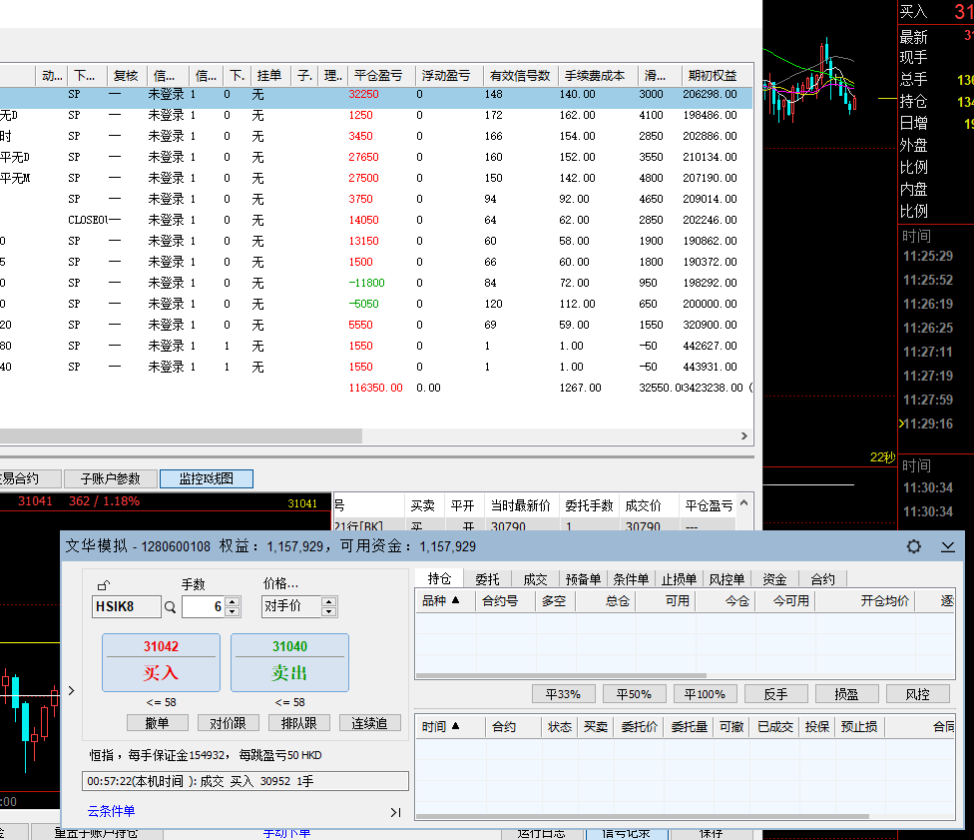Click the jump-to-end arrow beside 云条件单
The height and width of the screenshot is (840, 974).
395,812
